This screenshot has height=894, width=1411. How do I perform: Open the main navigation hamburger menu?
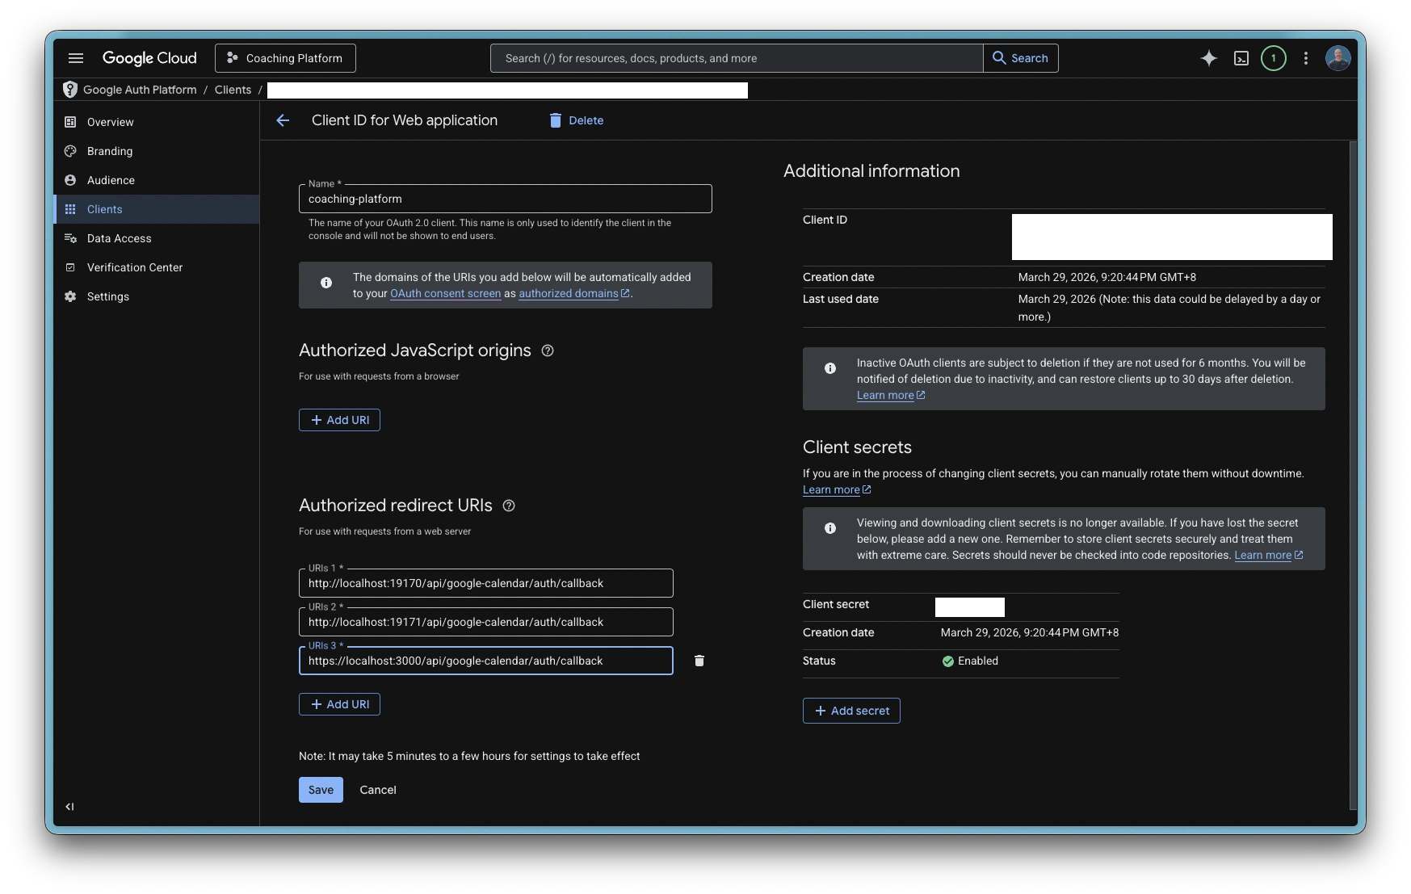(x=76, y=58)
